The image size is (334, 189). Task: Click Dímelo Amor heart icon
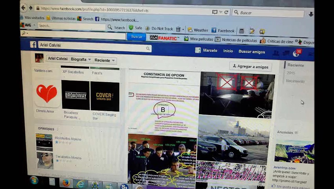47,93
